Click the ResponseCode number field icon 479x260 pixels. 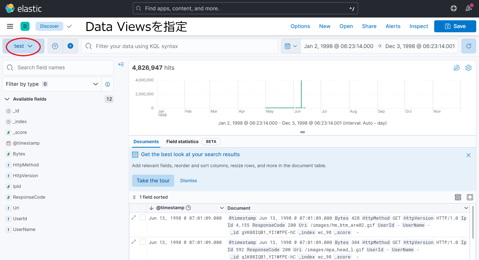click(9, 197)
